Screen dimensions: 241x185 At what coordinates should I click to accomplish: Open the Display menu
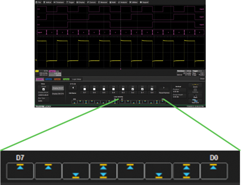pos(81,2)
